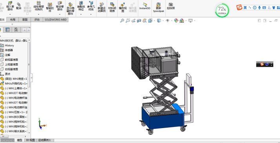Select the 配合 mate tool
The height and width of the screenshot is (143, 280).
[x=19, y=6]
